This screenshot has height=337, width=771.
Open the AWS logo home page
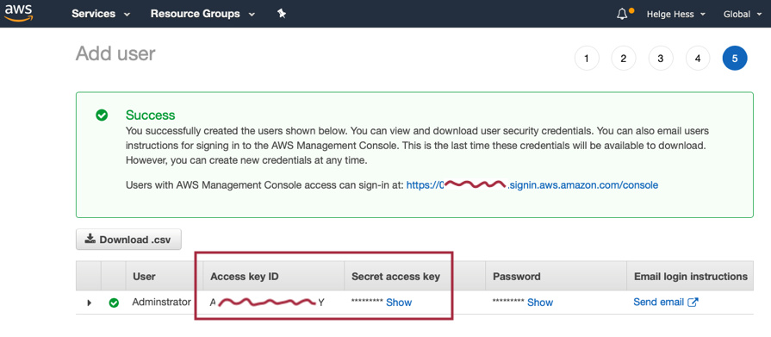(x=19, y=13)
